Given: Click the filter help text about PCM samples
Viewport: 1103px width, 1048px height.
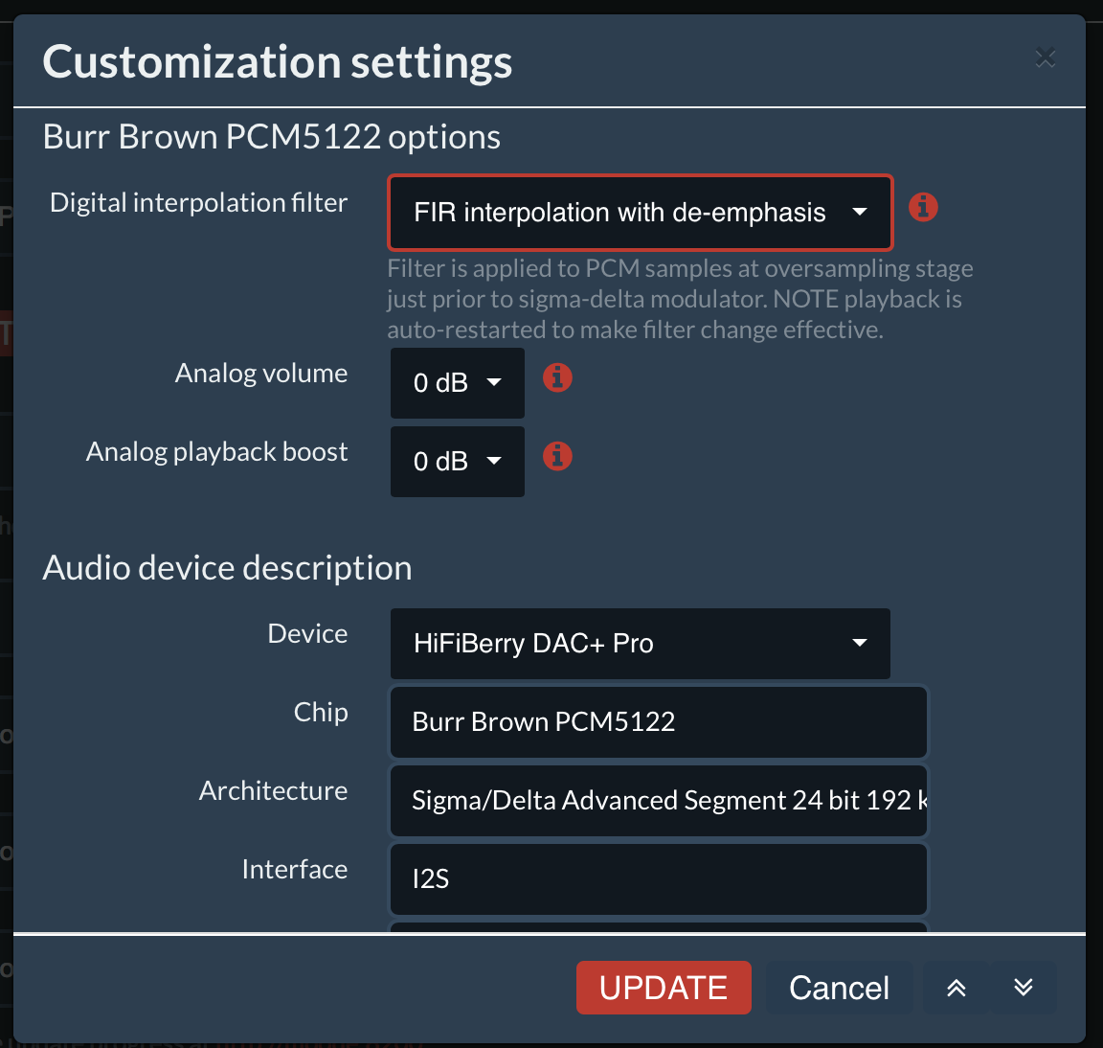Looking at the screenshot, I should point(680,299).
